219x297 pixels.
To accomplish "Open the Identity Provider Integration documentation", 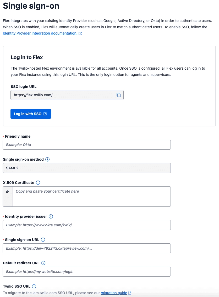I will [x=40, y=33].
